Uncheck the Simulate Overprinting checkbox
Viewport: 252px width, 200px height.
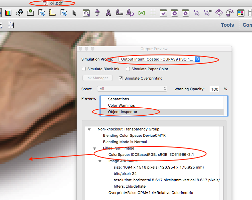point(121,78)
